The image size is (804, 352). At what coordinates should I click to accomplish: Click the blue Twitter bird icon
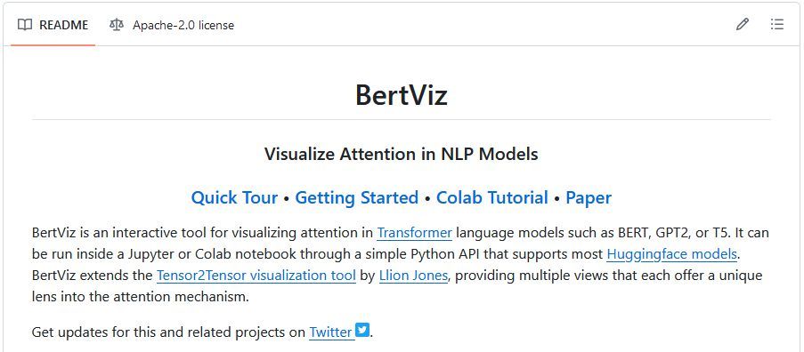click(x=362, y=330)
